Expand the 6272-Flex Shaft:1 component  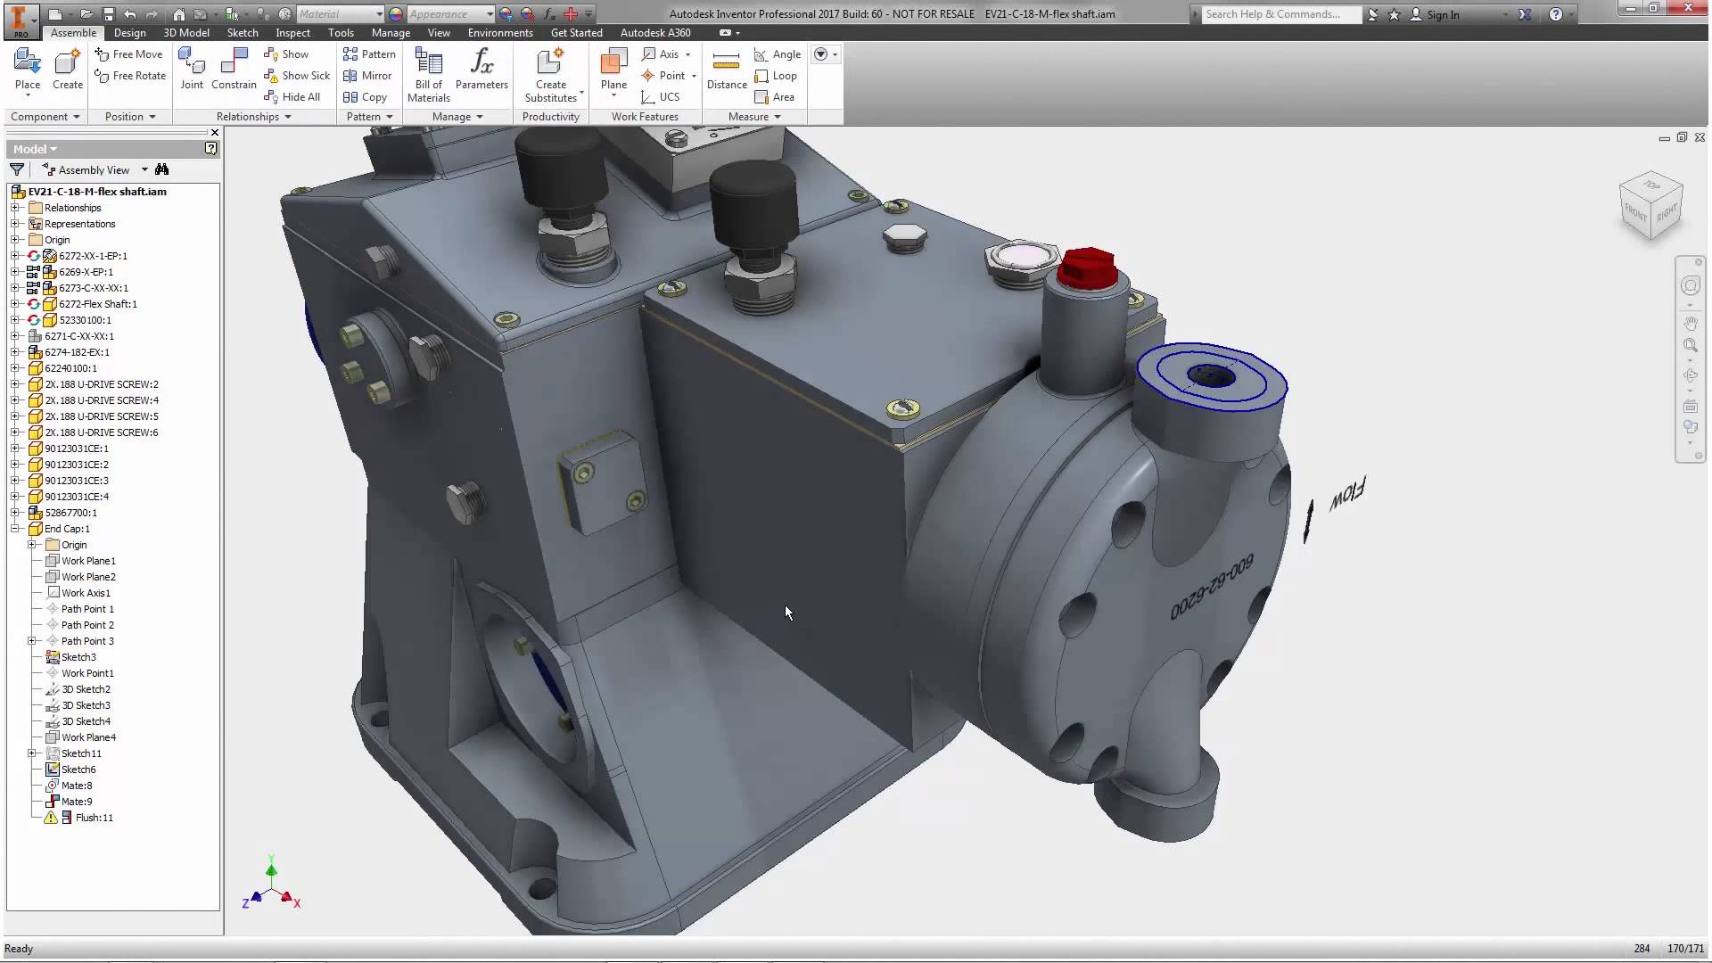pos(18,303)
